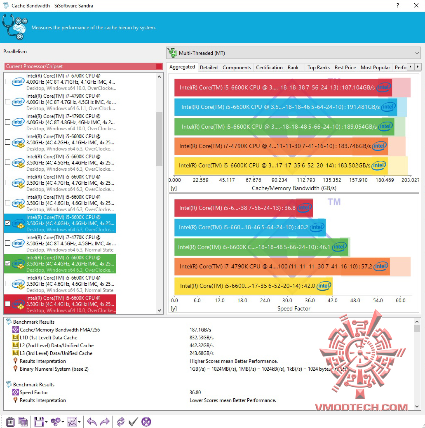Click the help question mark in title bar
Viewport: 425px width, 428px height.
pos(398,5)
